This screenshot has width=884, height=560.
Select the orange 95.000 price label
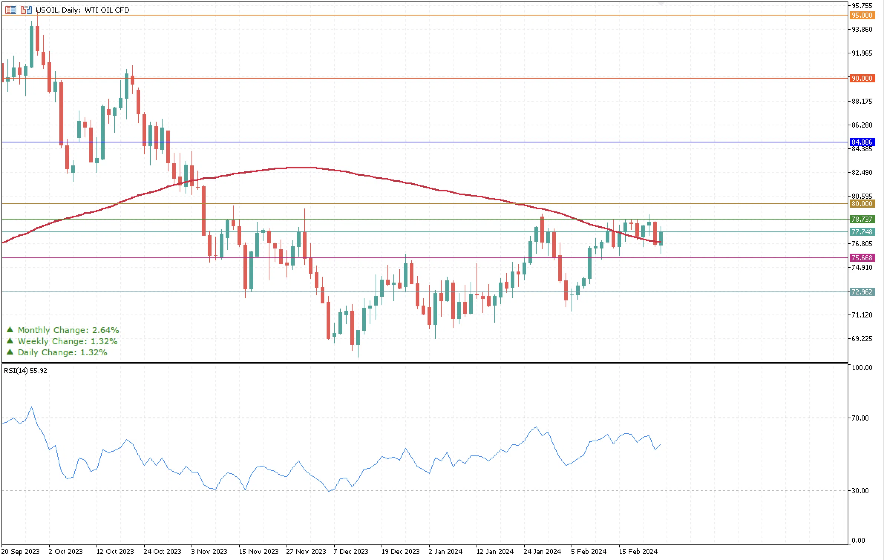(862, 15)
